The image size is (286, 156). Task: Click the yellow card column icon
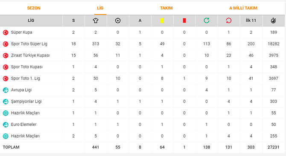162,20
